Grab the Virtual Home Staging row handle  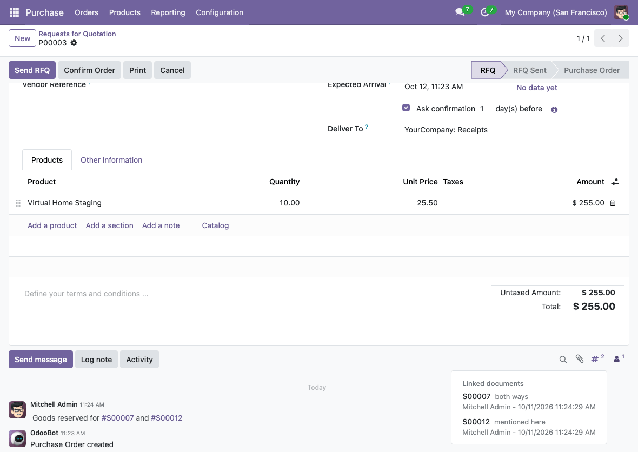[18, 203]
